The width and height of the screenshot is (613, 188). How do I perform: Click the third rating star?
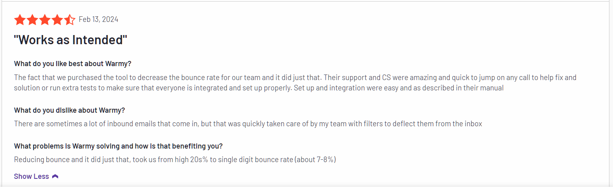coord(44,20)
